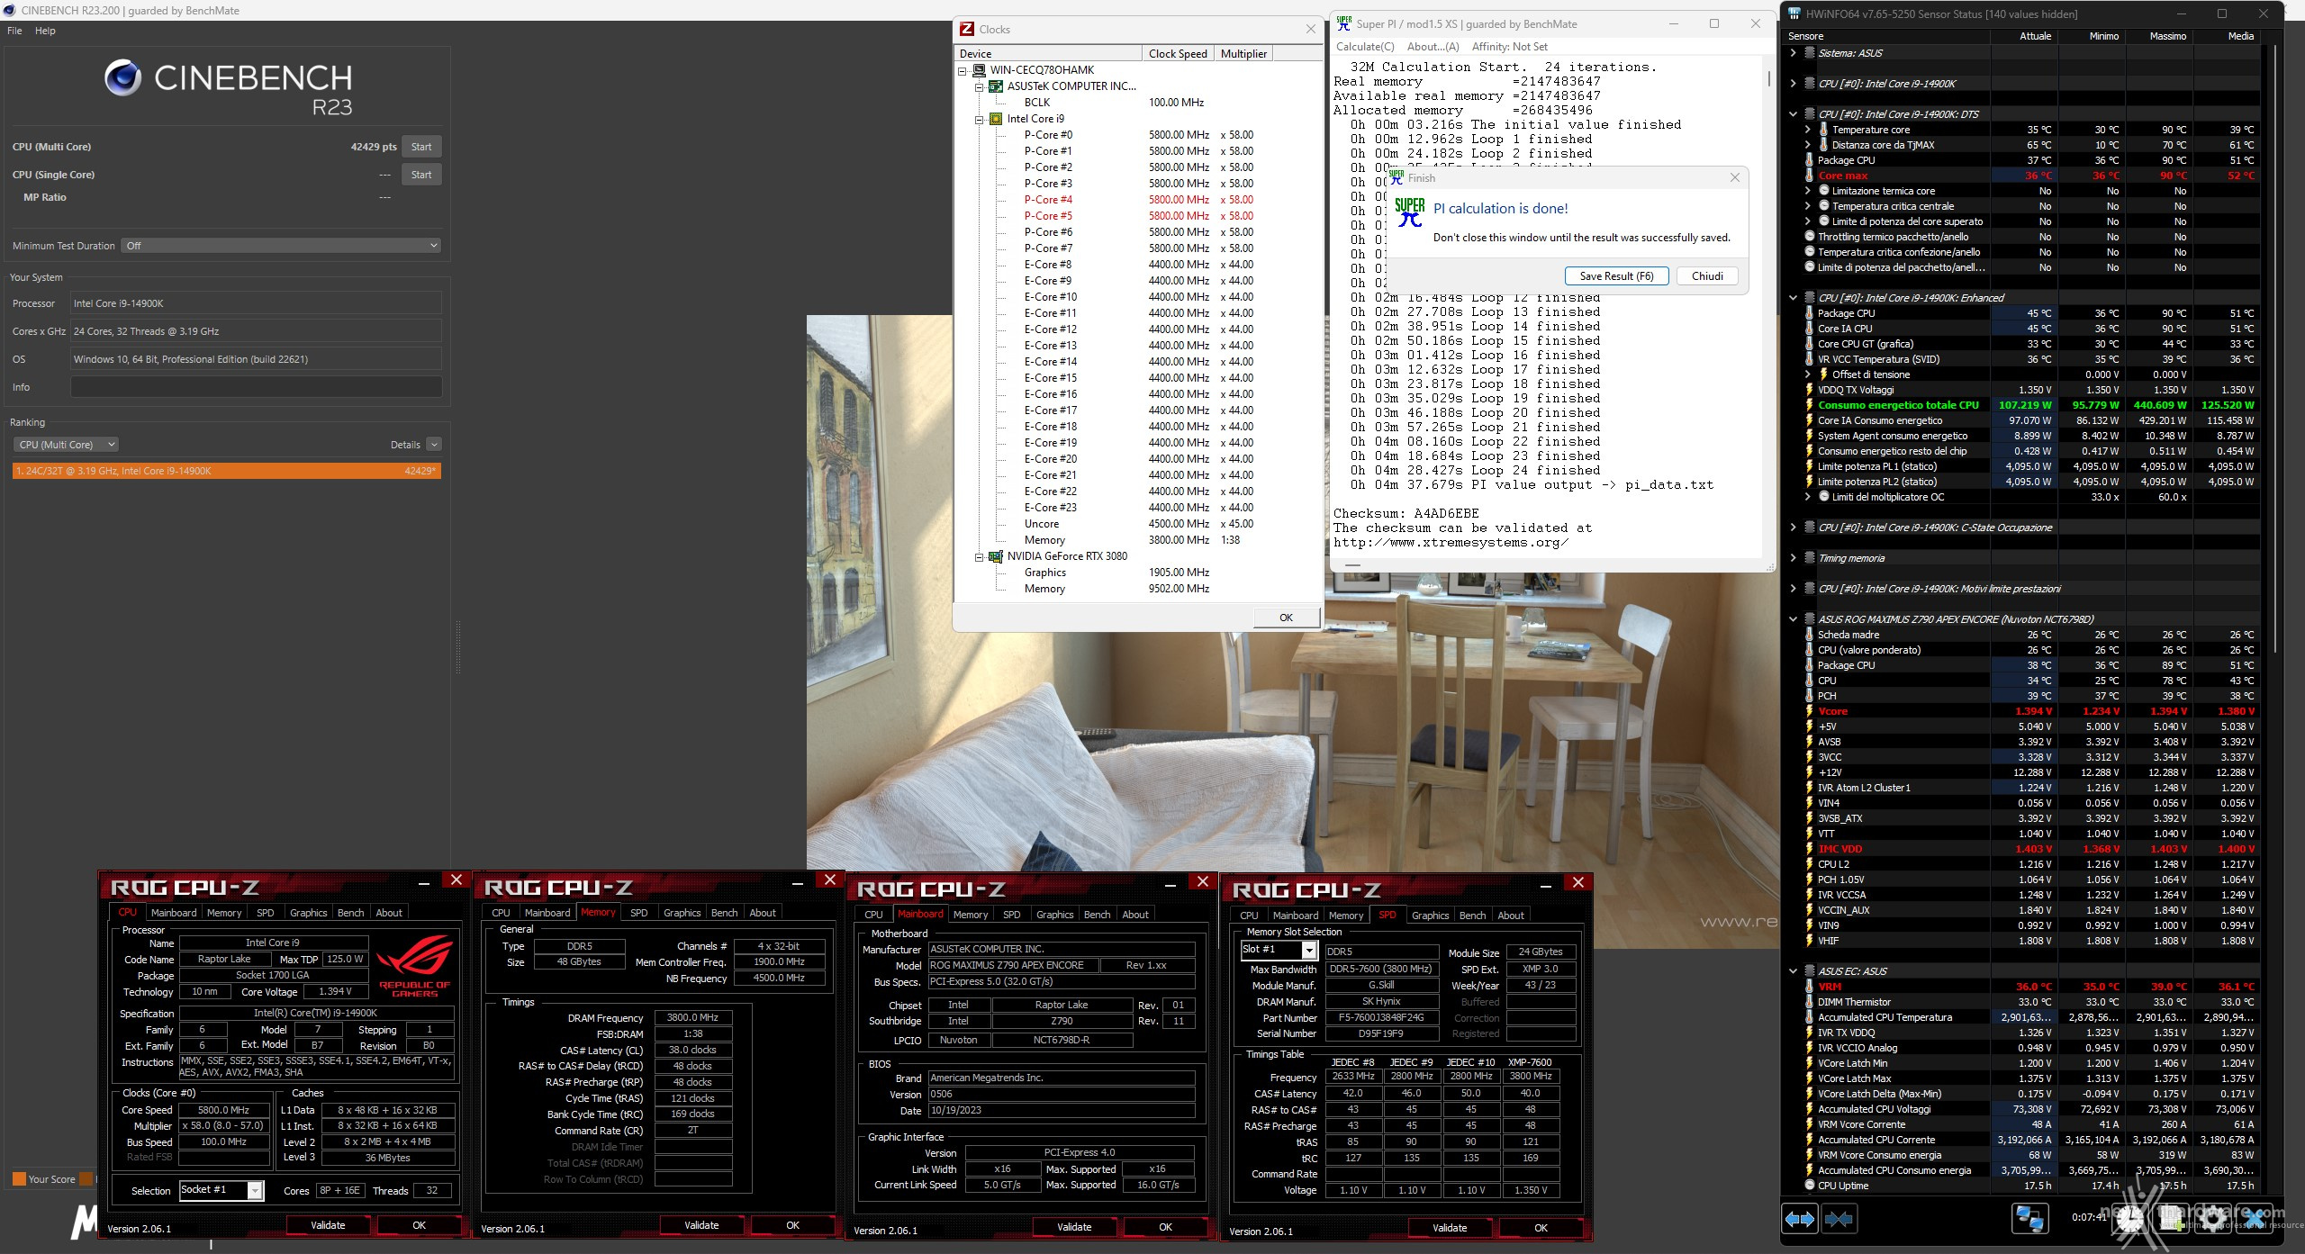This screenshot has width=2305, height=1254.
Task: Open Super PI Calculate(C) menu
Action: point(1365,47)
